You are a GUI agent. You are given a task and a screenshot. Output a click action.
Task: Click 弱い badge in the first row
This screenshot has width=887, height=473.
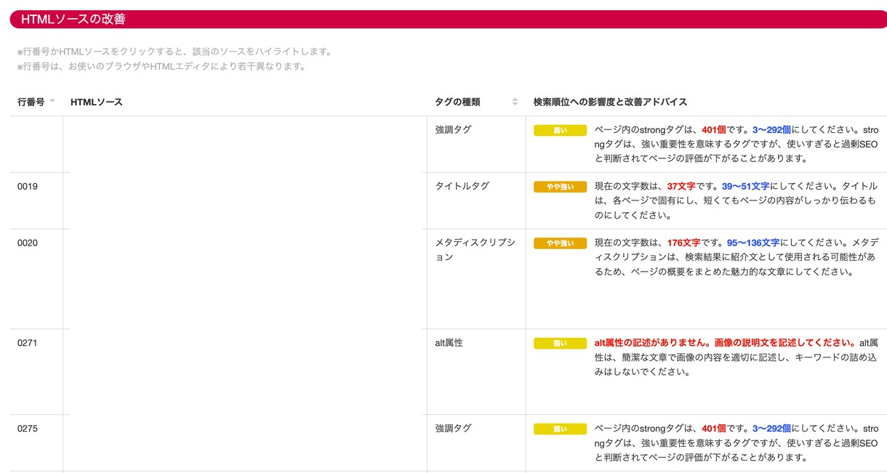[x=560, y=130]
